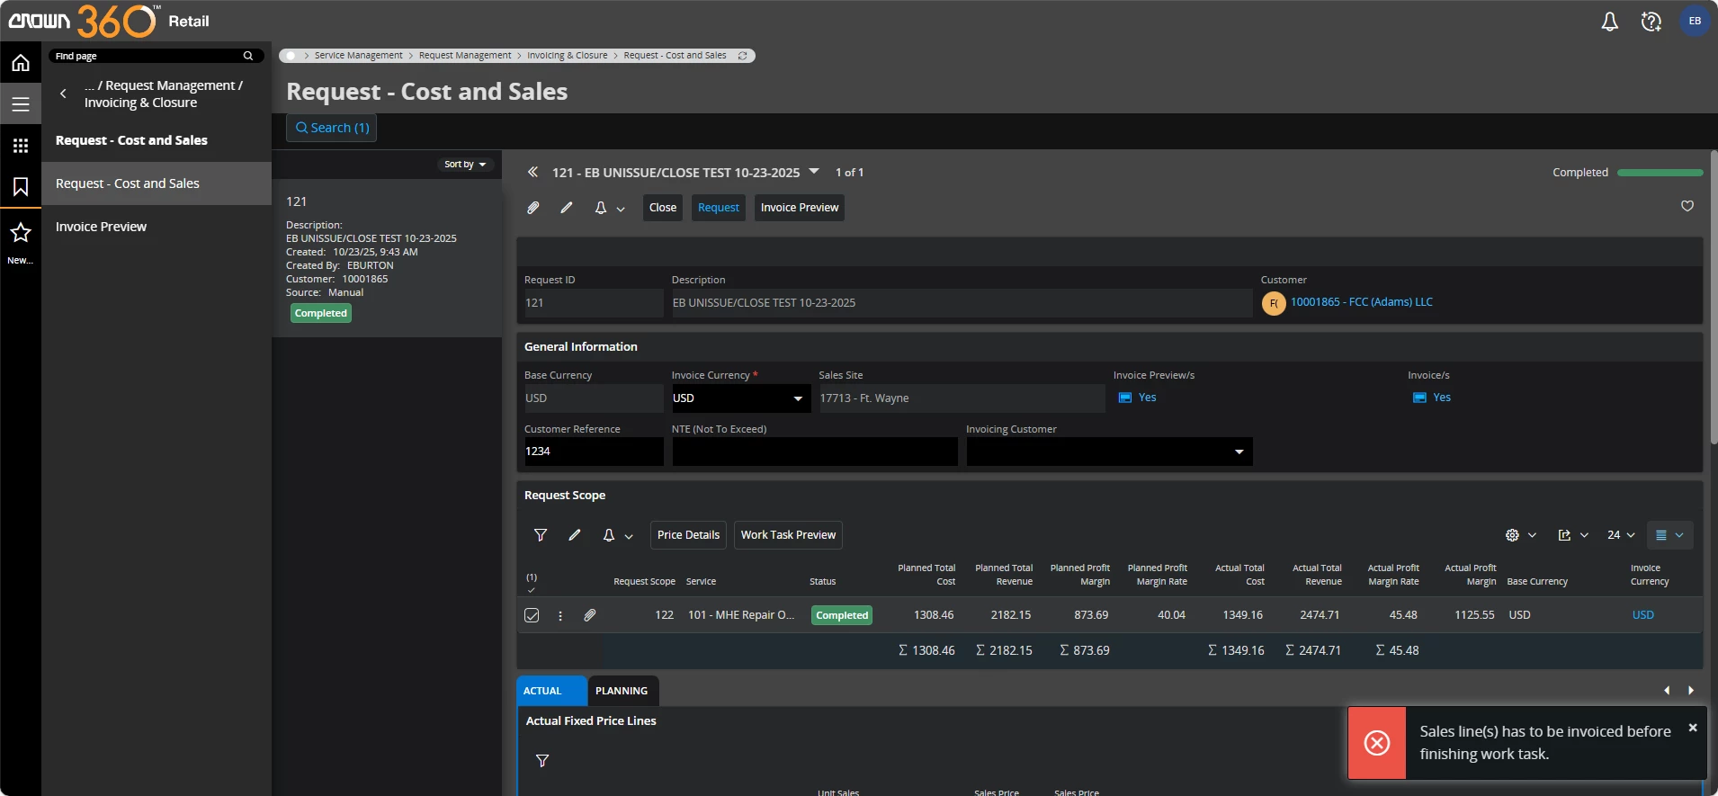This screenshot has height=796, width=1718.
Task: Select Invoice Preview in the left navigation
Action: tap(101, 227)
